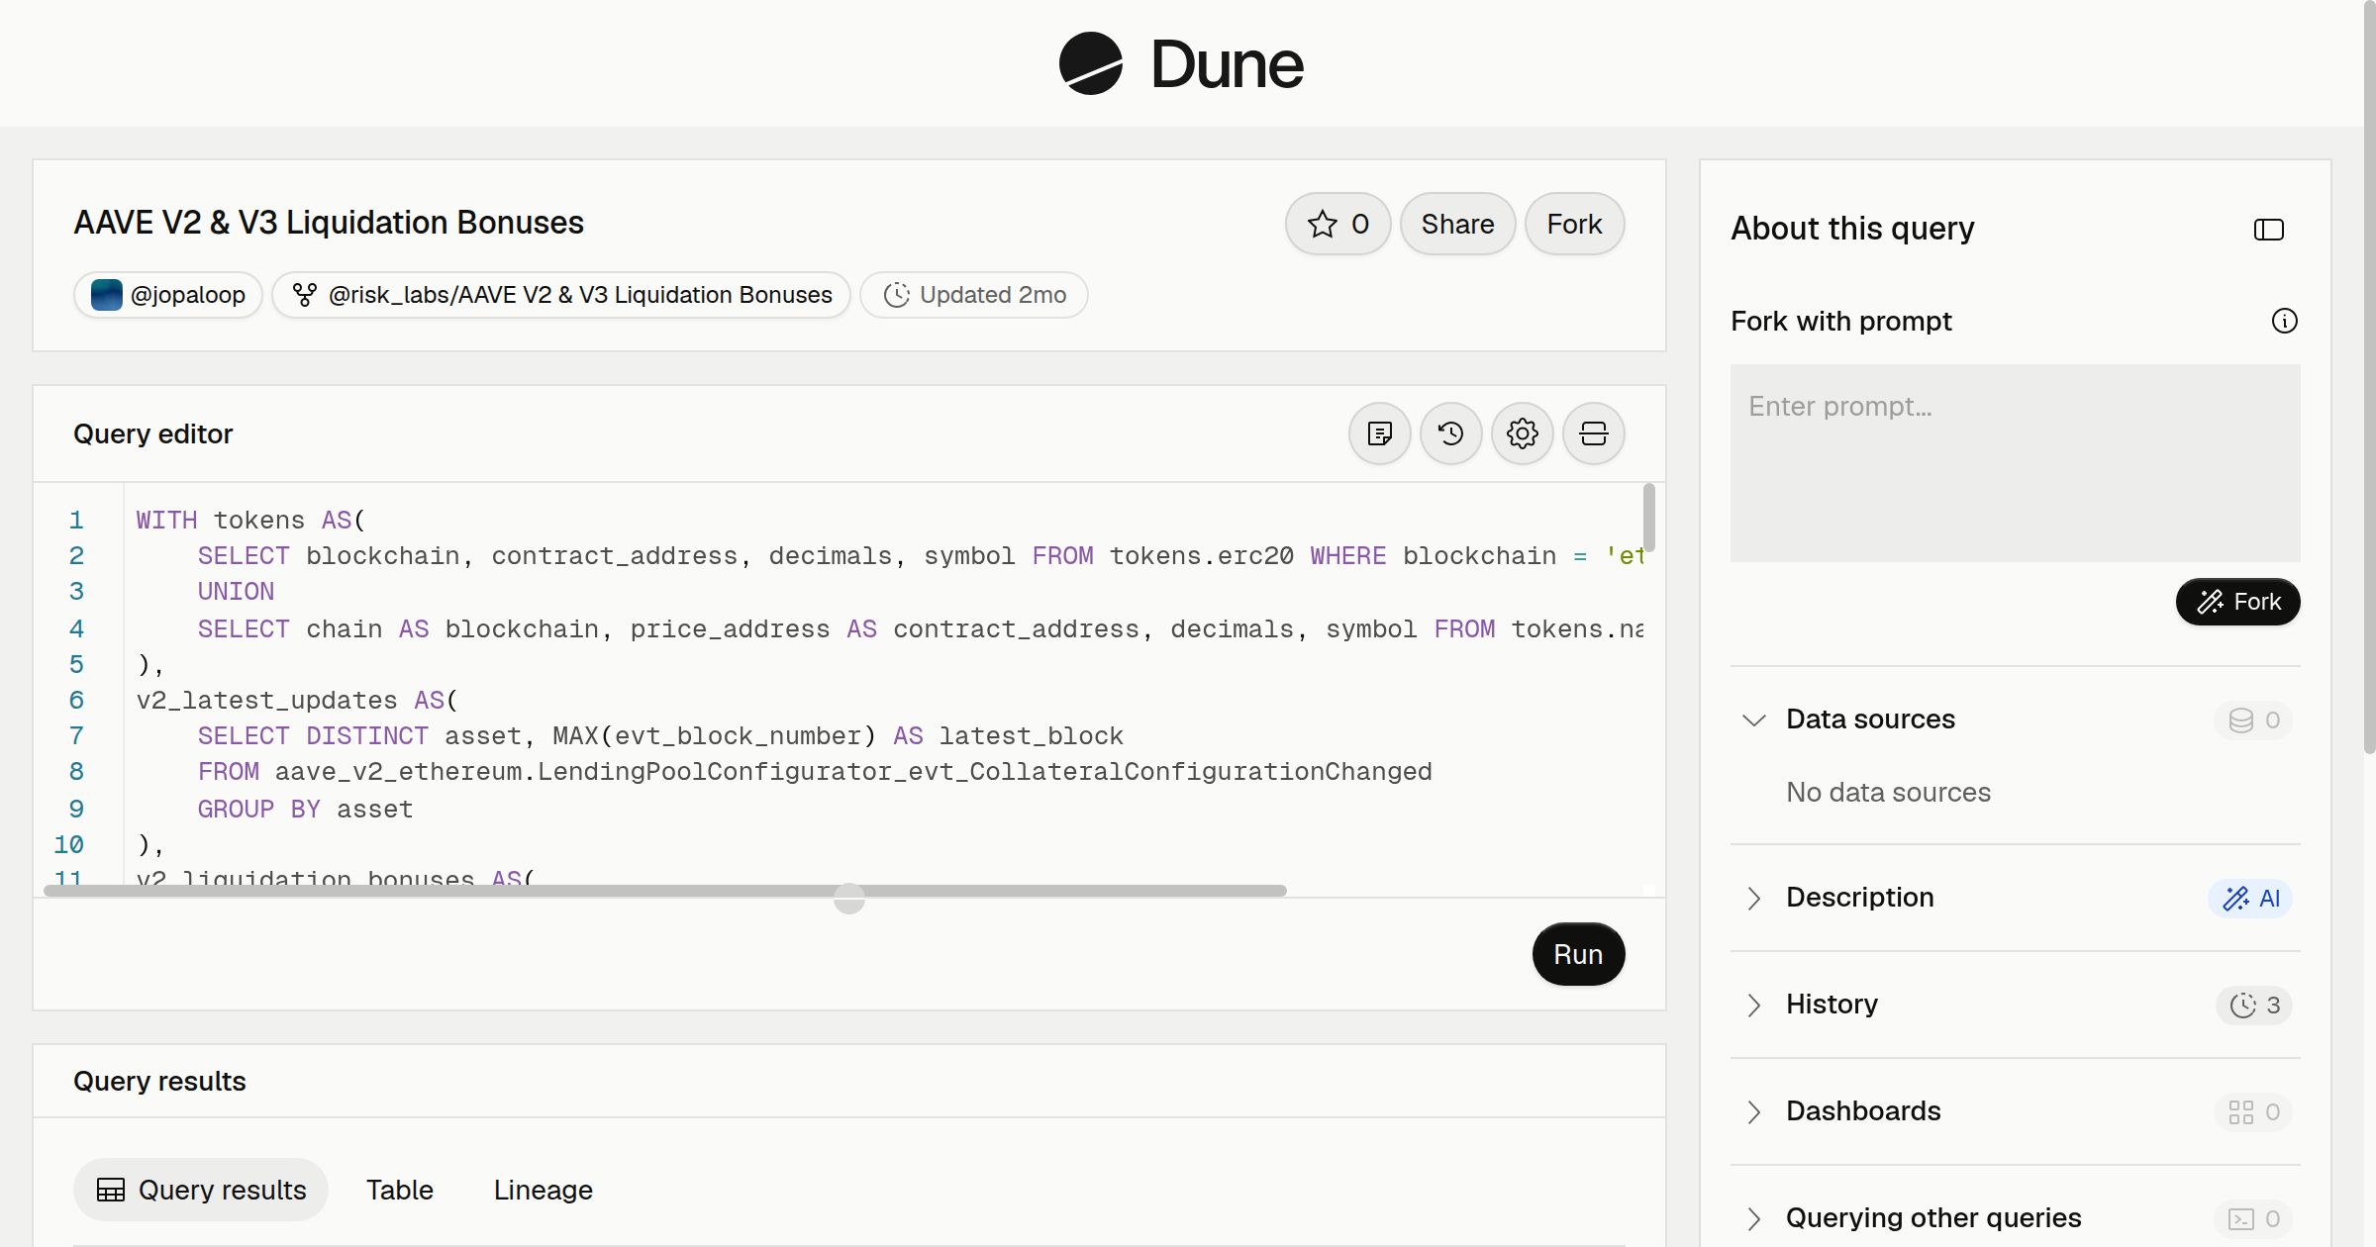Click the editor horizontal scrollbar
Viewport: 2376px width, 1247px height.
(665, 891)
